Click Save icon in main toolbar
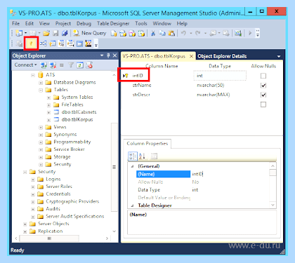Viewport: 295px width, 263px height. pos(55,33)
